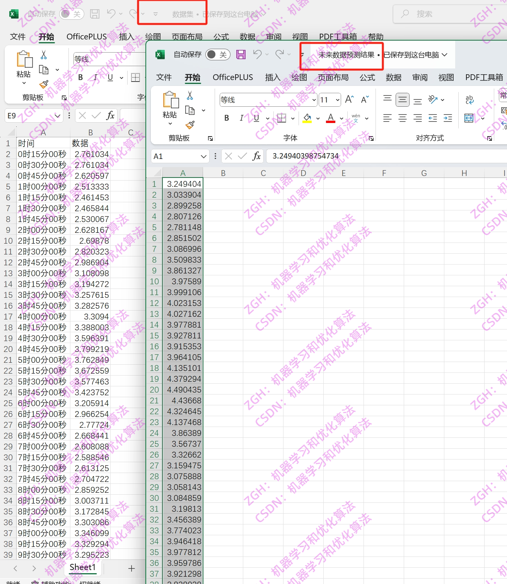Click the previous sheet arrow in back window
The image size is (507, 584).
pyautogui.click(x=15, y=568)
